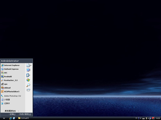
Task: Open Internet Explorer from Start menu
Action: [x=13, y=65]
